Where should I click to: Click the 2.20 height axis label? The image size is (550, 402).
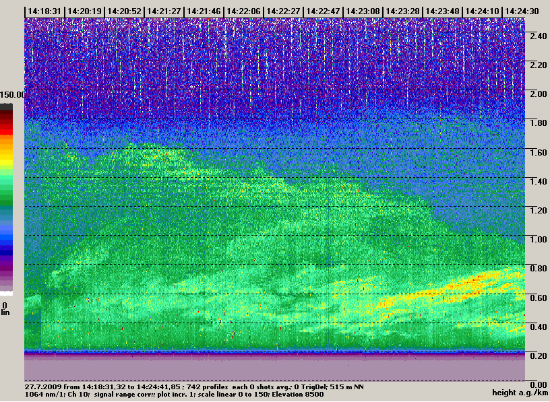pos(538,65)
